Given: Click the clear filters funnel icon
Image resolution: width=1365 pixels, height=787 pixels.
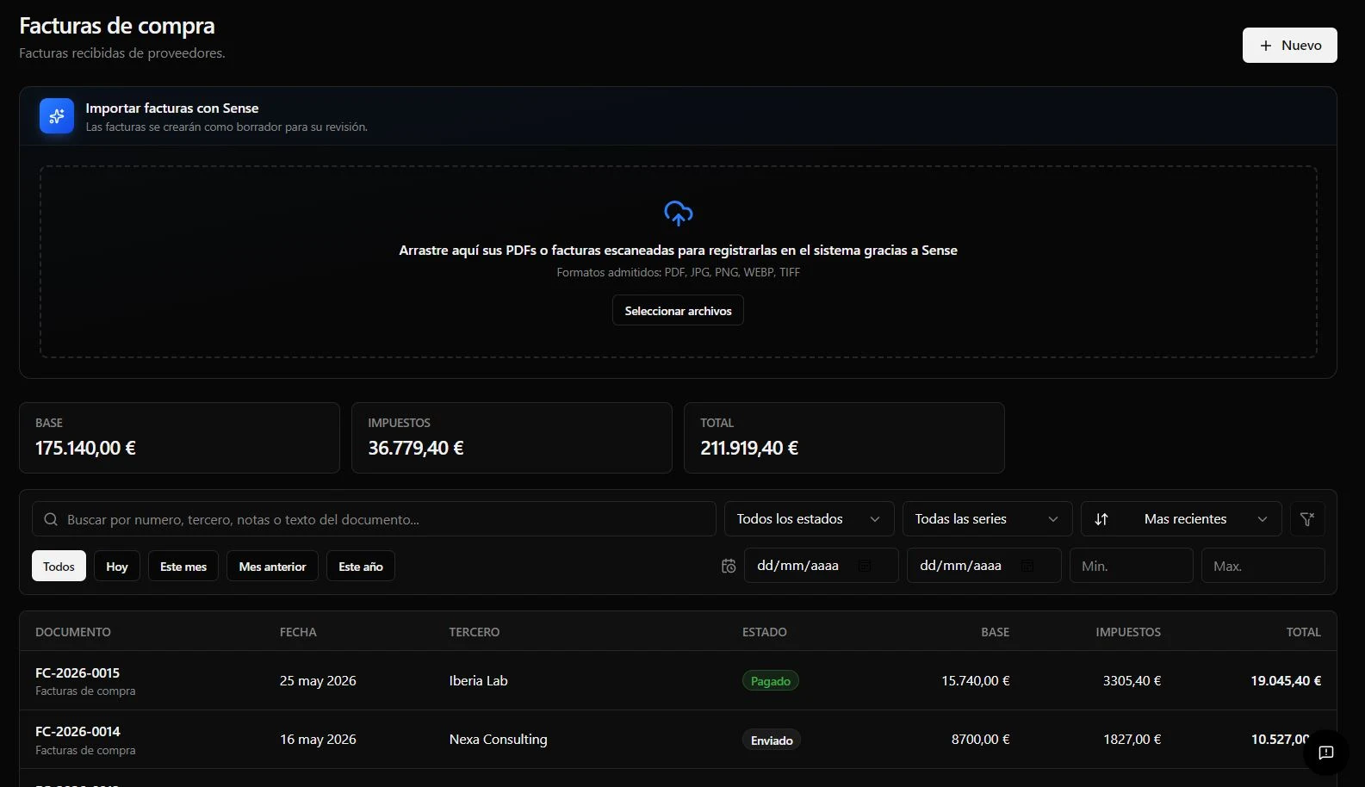Looking at the screenshot, I should pyautogui.click(x=1307, y=519).
